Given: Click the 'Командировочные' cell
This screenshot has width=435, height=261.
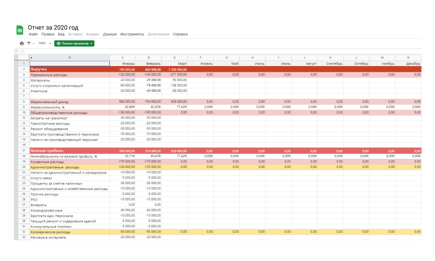Looking at the screenshot, I should [x=70, y=210].
